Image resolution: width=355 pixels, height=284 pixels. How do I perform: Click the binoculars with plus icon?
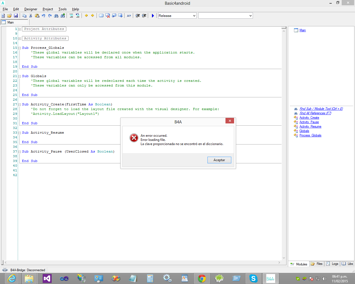[63, 16]
